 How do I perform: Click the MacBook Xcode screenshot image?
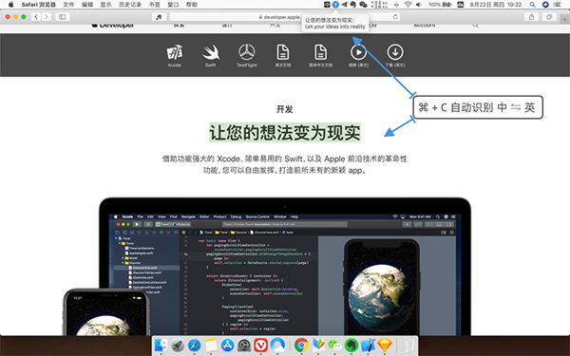coord(285,267)
